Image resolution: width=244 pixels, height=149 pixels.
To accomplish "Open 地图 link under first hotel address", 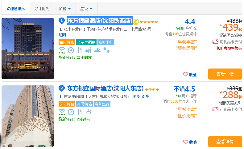I will click(x=62, y=35).
